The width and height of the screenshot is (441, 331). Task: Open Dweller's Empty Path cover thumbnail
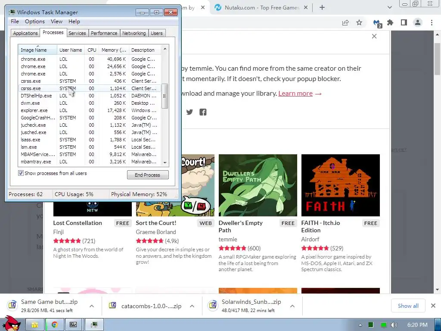258,185
